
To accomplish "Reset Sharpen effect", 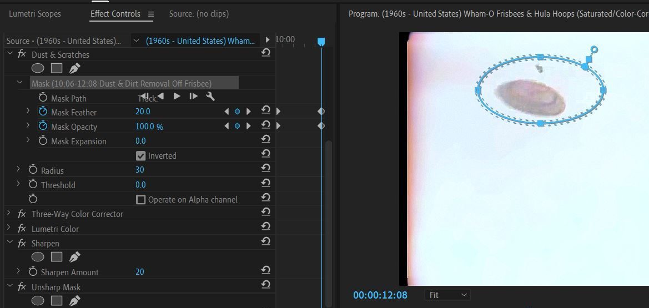I will (266, 241).
